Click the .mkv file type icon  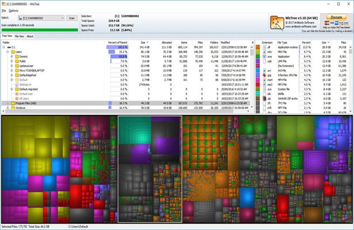tap(264, 52)
